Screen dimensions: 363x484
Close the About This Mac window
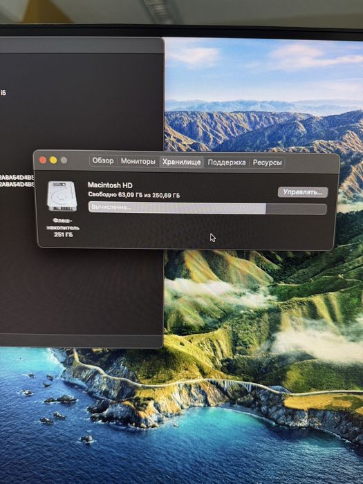(x=43, y=160)
